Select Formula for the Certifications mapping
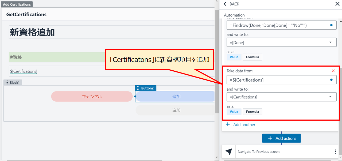 (252, 112)
